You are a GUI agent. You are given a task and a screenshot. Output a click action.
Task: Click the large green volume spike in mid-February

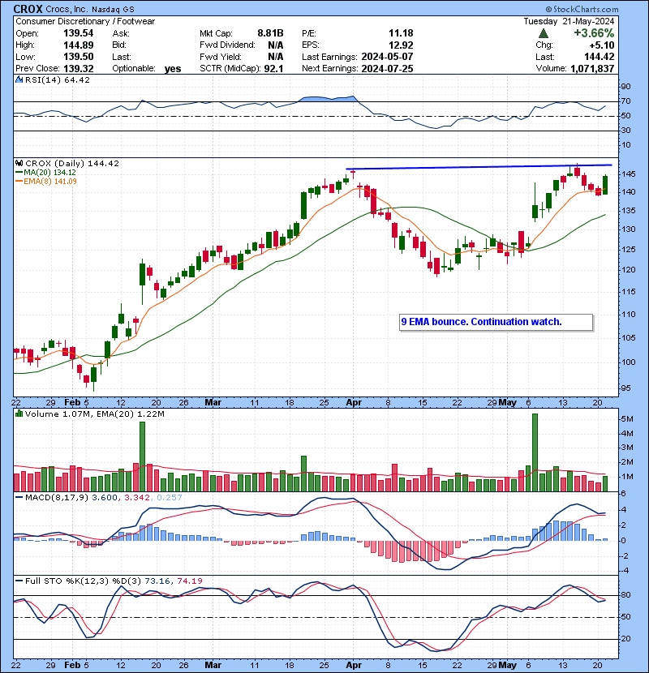point(142,457)
